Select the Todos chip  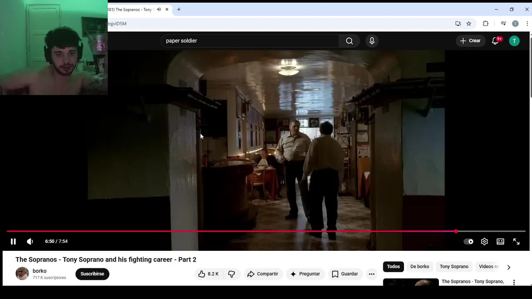click(393, 267)
